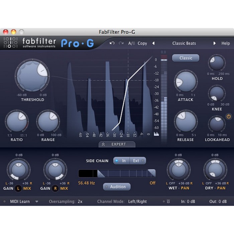
Task: Click the redo arrow icon
Action: pyautogui.click(x=121, y=43)
